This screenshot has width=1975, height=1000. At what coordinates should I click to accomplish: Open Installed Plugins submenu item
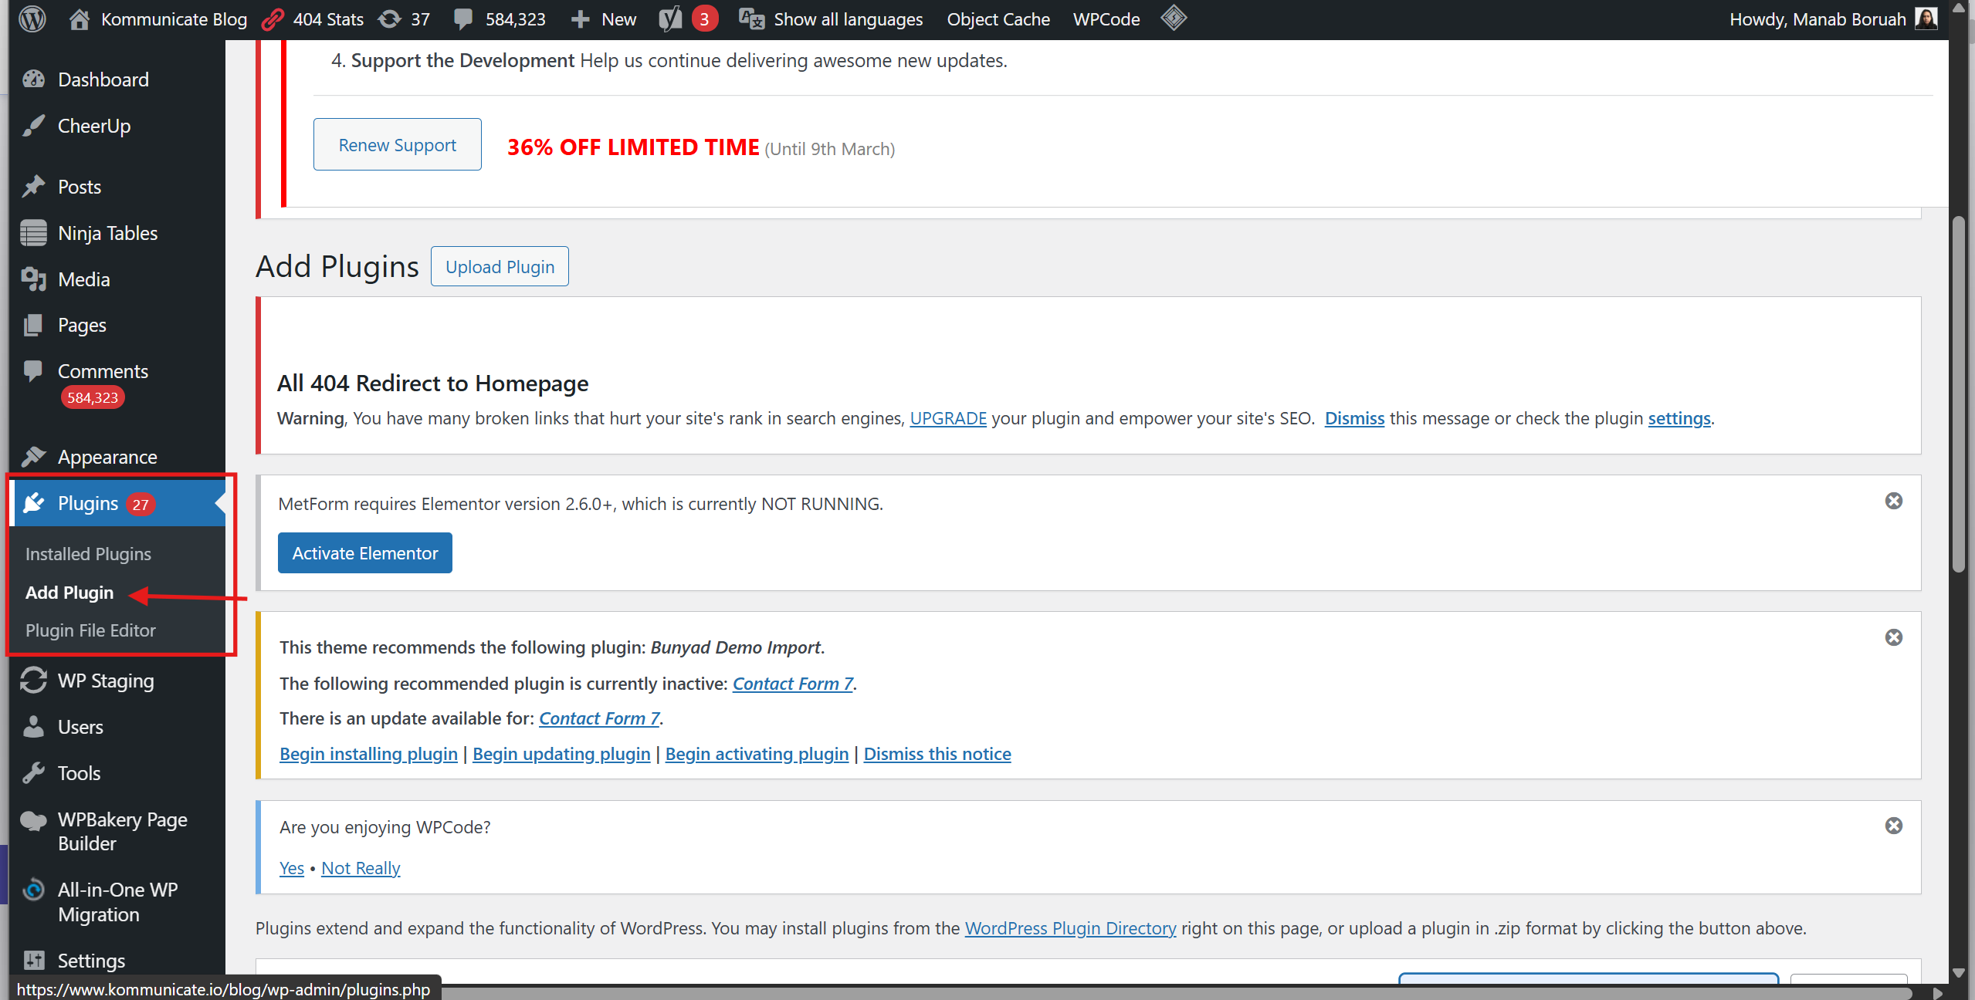tap(88, 553)
